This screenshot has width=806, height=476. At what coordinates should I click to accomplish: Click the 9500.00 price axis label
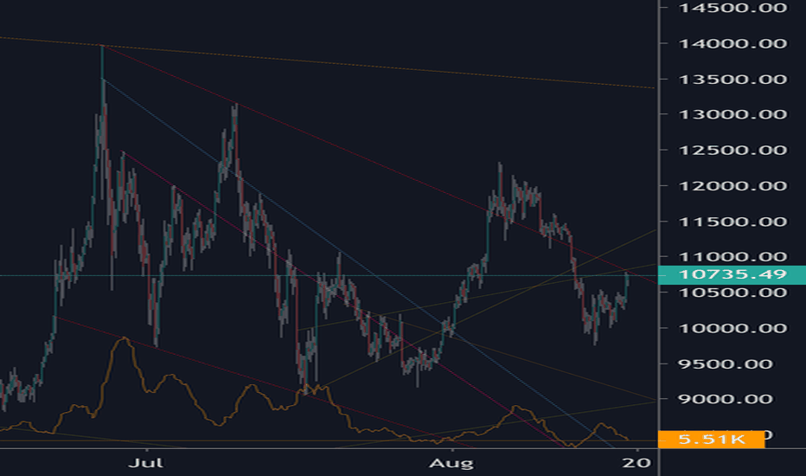pos(726,364)
